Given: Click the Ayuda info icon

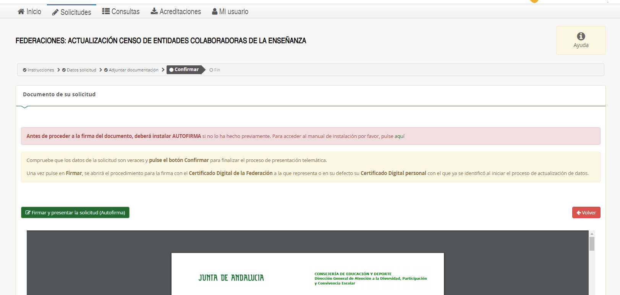Looking at the screenshot, I should coord(581,36).
